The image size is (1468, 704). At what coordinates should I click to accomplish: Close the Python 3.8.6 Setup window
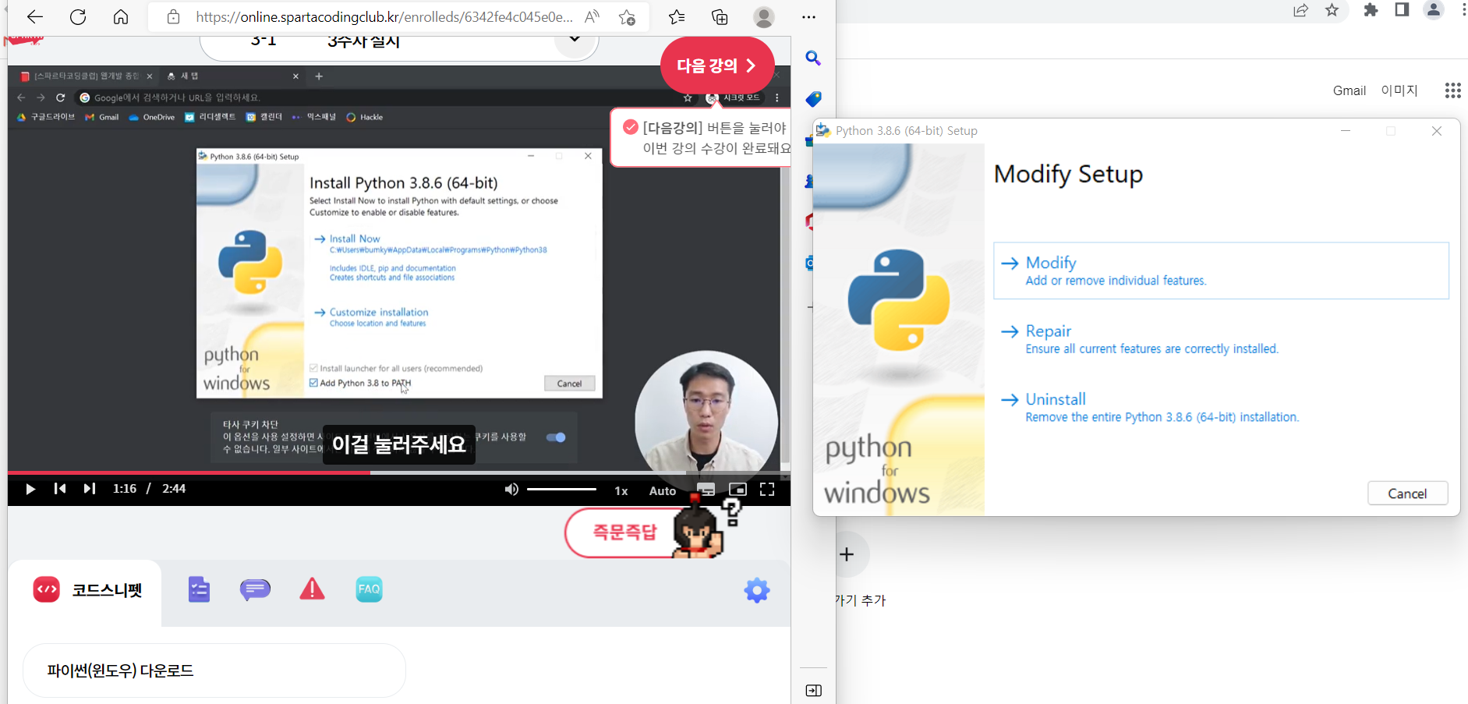pyautogui.click(x=1436, y=131)
